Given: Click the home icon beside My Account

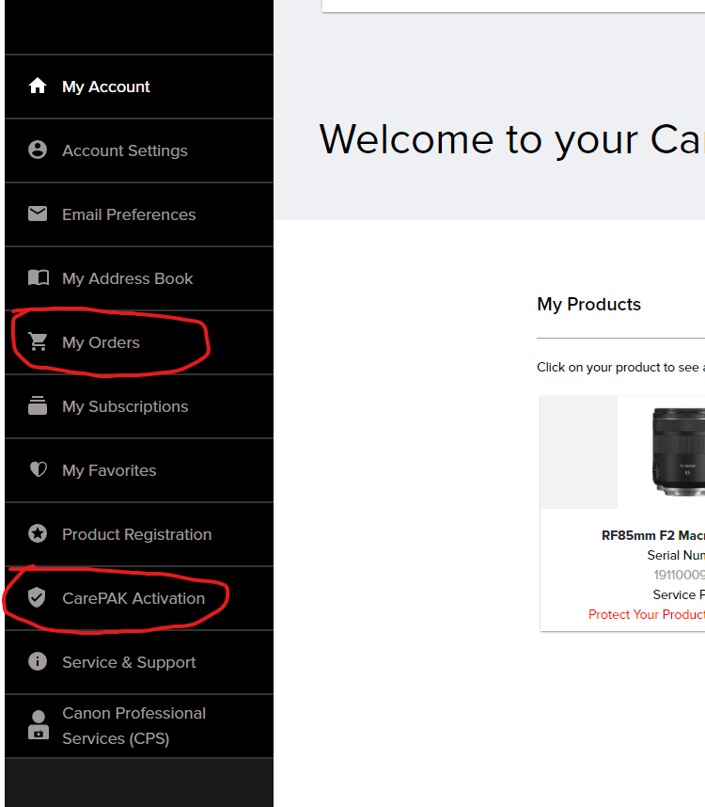Looking at the screenshot, I should (38, 87).
